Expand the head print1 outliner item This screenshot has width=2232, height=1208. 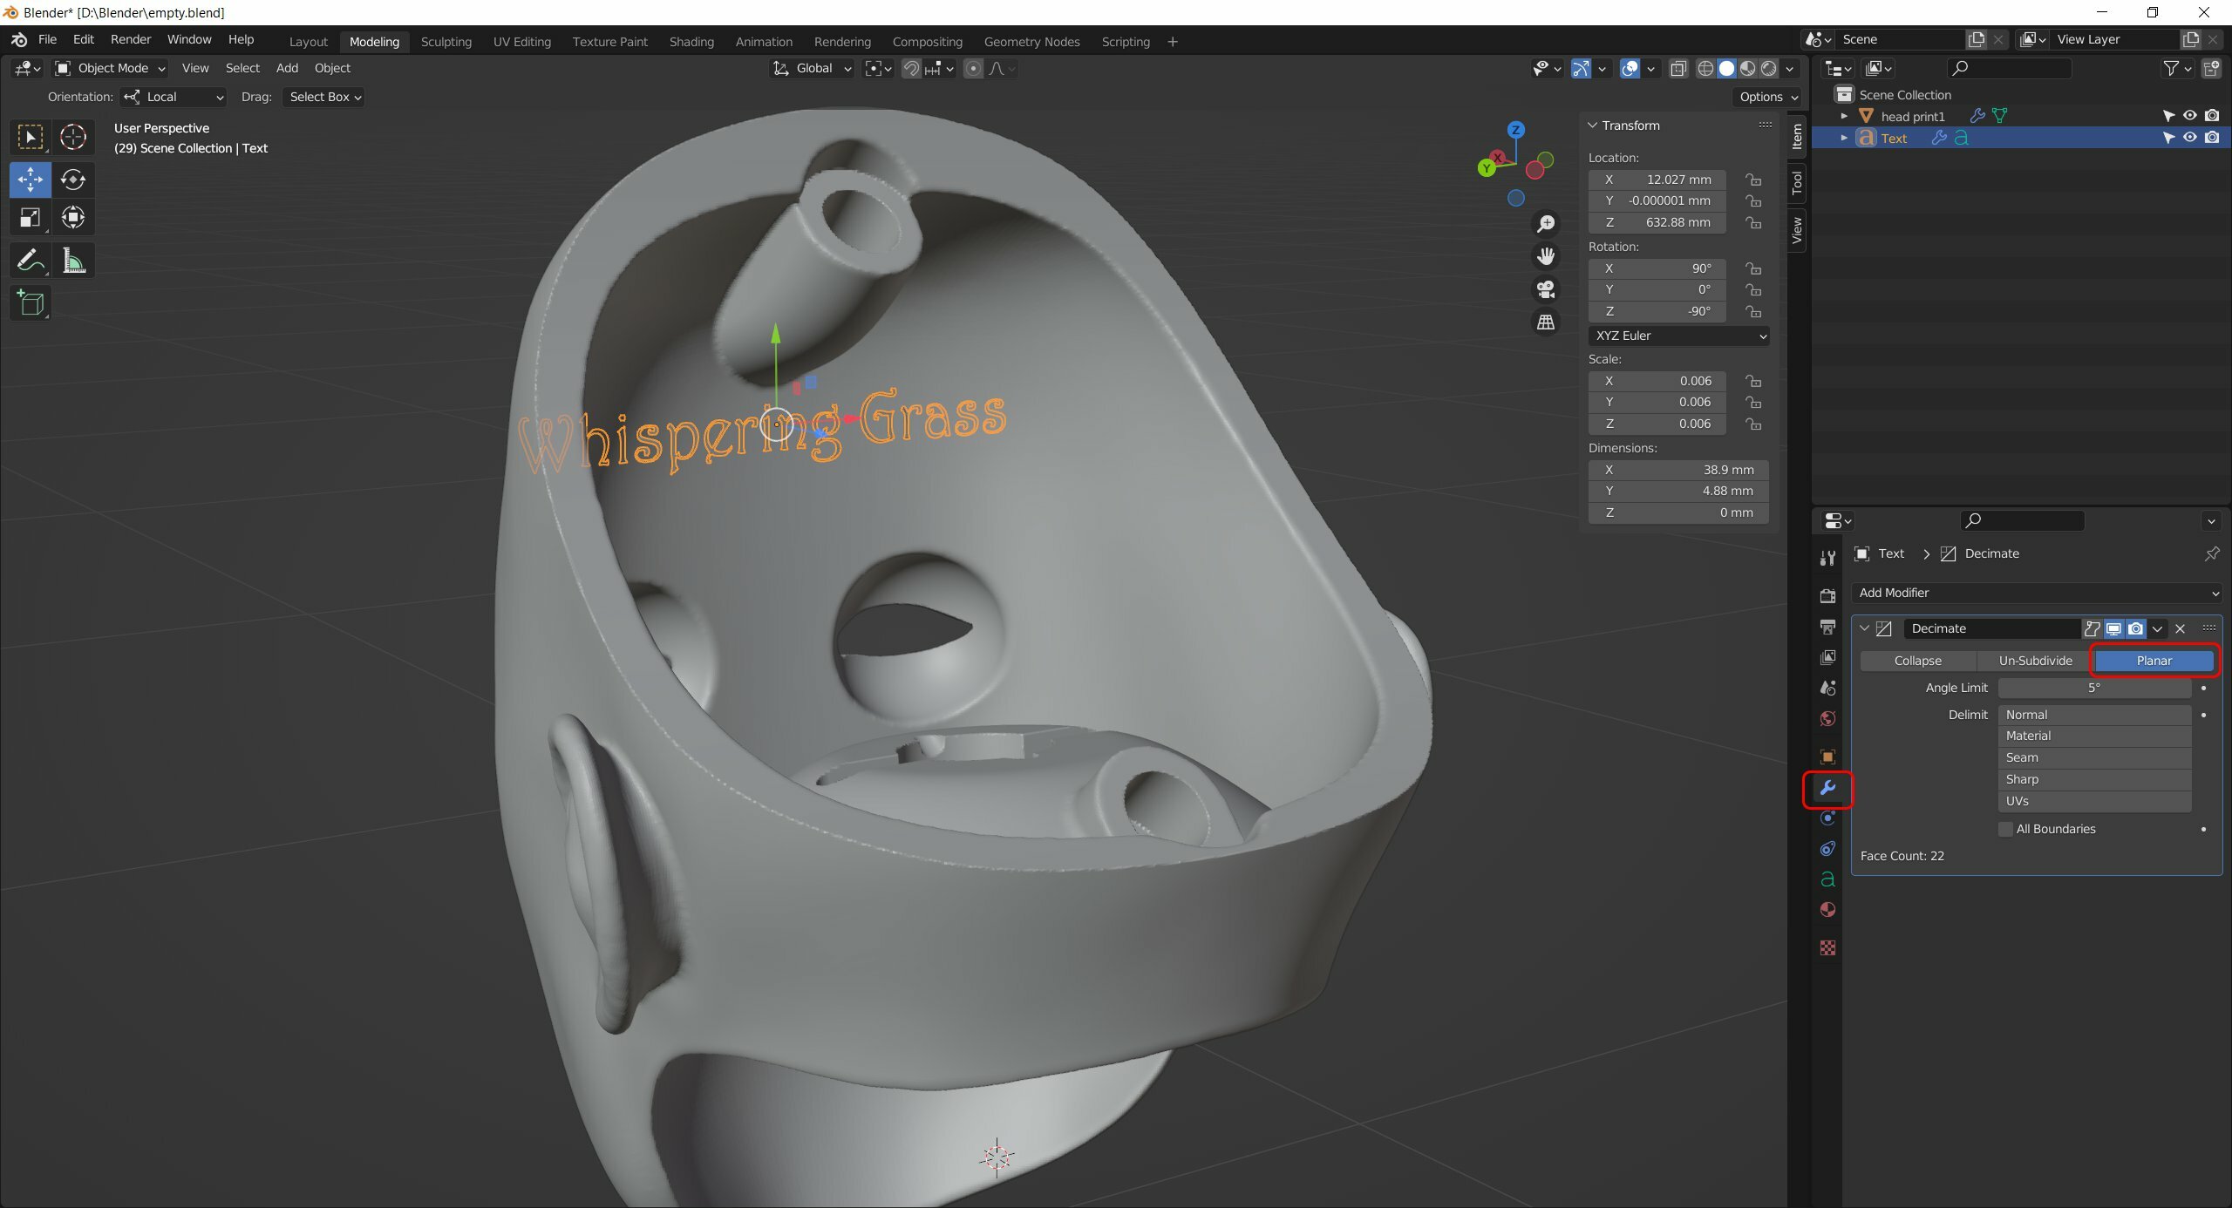coord(1844,116)
